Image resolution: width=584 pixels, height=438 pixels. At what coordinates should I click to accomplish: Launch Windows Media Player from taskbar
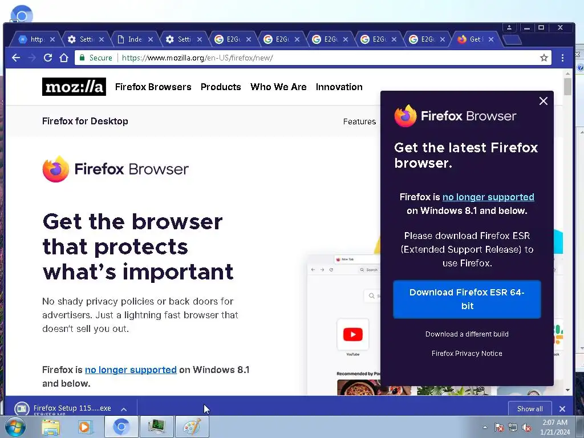pos(84,427)
